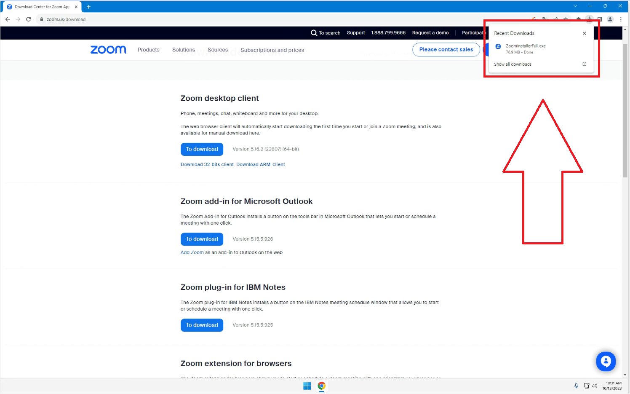Click the Zoom desktop client heading

click(220, 98)
